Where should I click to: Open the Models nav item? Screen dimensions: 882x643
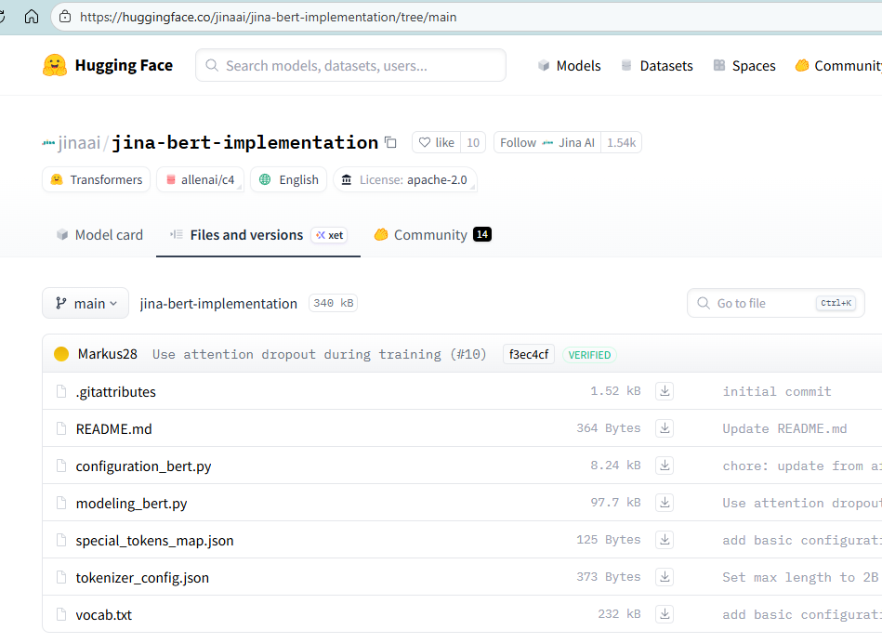coord(569,66)
